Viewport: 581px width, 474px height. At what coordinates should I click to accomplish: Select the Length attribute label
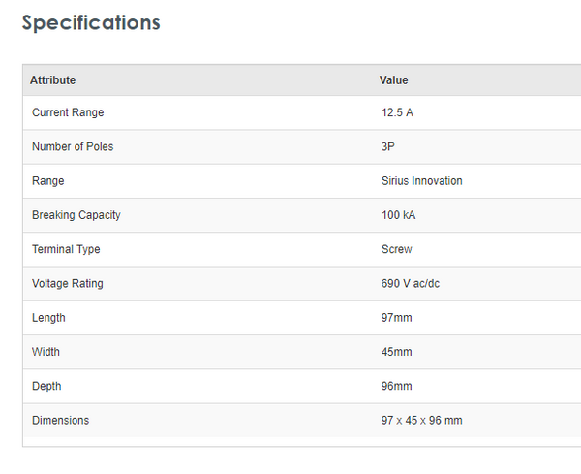click(48, 318)
